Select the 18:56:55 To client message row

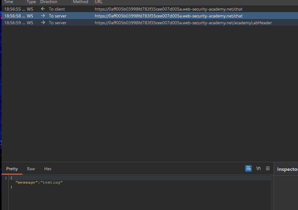[125, 9]
